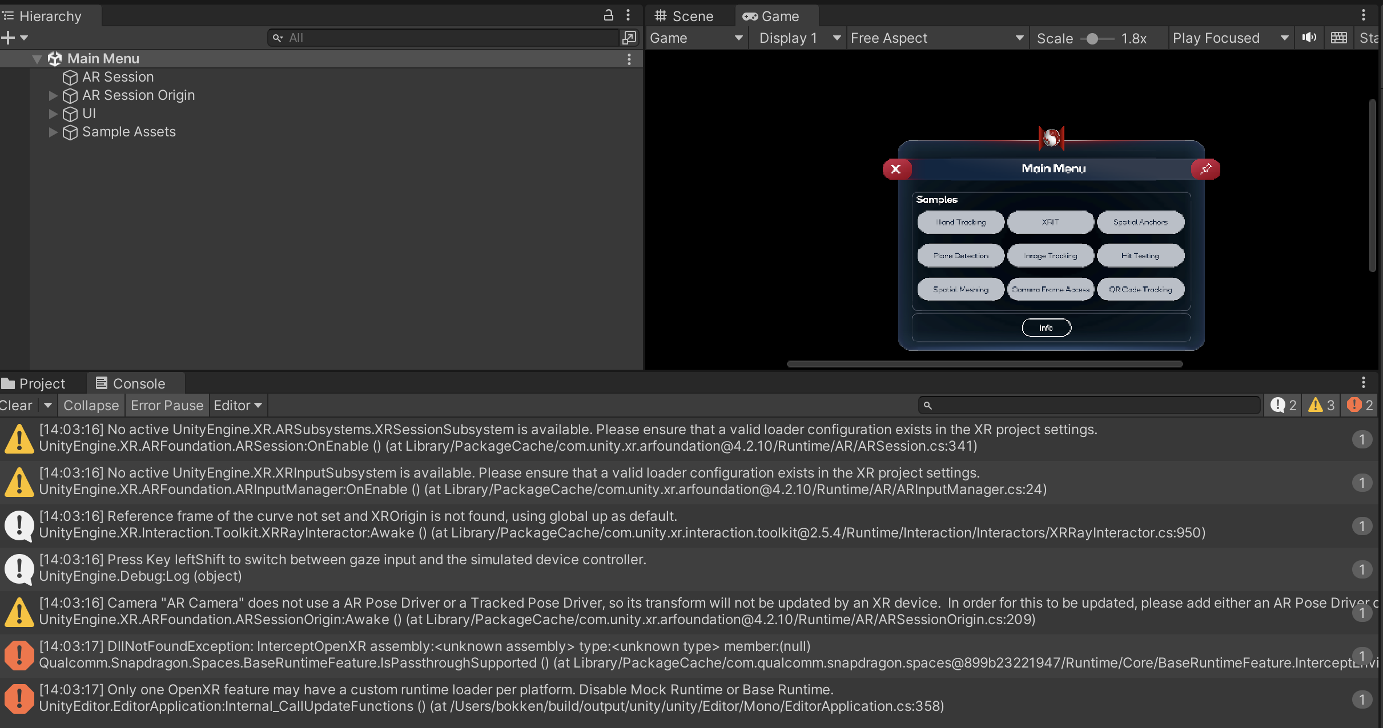The width and height of the screenshot is (1383, 728).
Task: Click the Hierarchy add plus icon
Action: tap(8, 38)
